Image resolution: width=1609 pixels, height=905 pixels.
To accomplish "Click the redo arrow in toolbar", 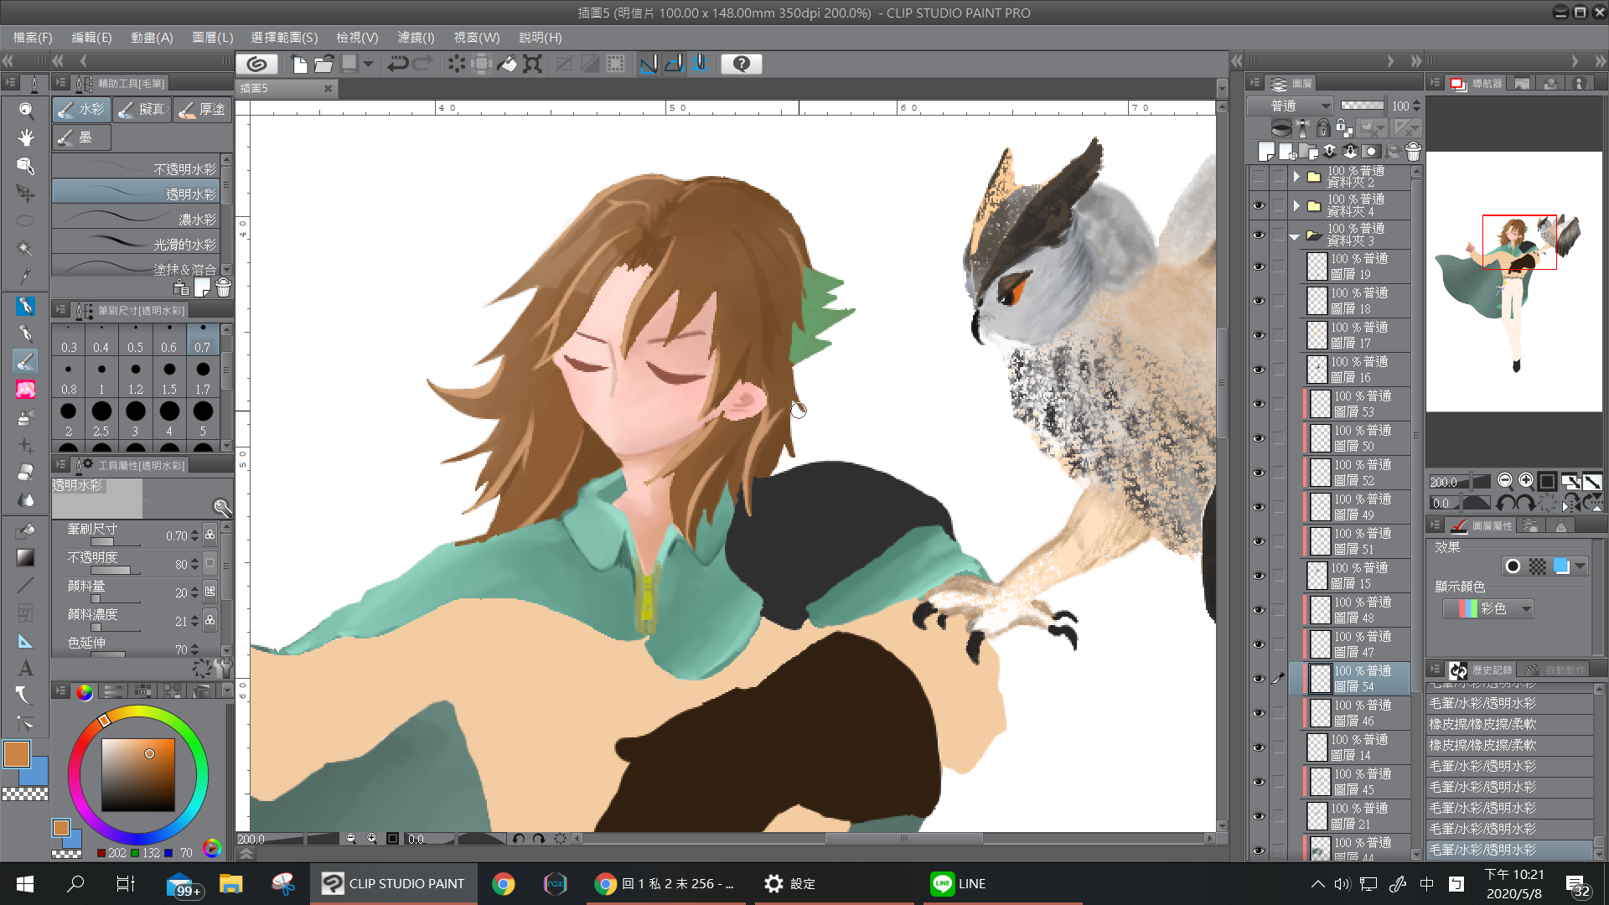I will (x=423, y=64).
